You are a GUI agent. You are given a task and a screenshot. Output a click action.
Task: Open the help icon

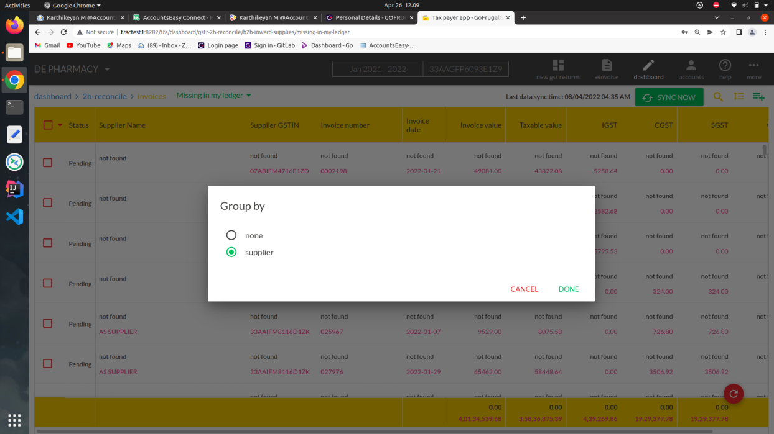click(725, 70)
